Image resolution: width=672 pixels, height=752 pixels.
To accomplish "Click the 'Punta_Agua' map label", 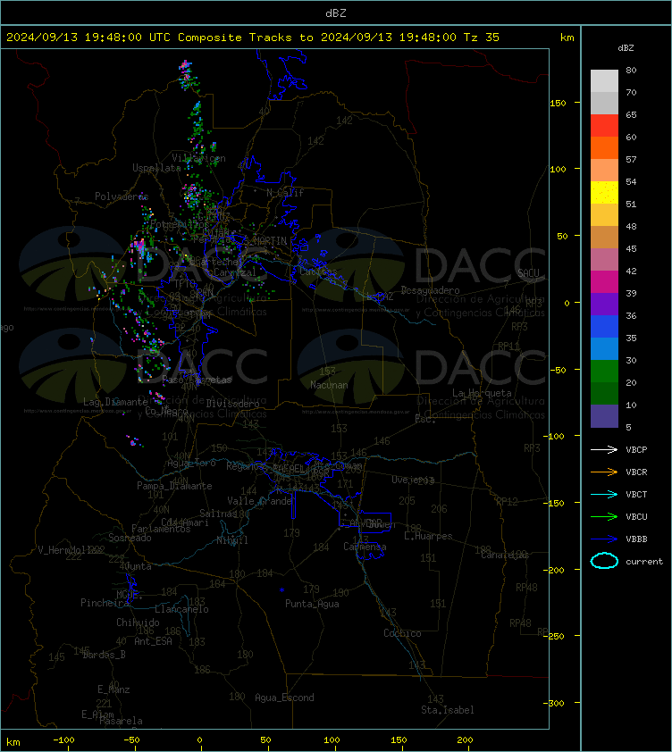I will click(x=312, y=604).
